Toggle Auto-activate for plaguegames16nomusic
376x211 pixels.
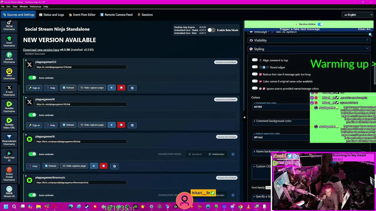(32, 195)
